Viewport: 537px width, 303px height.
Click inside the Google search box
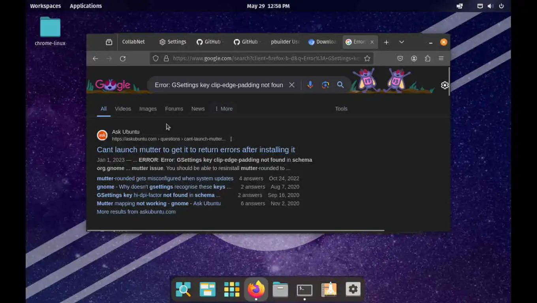pos(219,85)
